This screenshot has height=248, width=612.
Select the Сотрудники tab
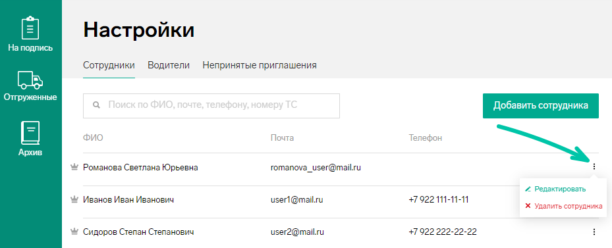pyautogui.click(x=109, y=65)
